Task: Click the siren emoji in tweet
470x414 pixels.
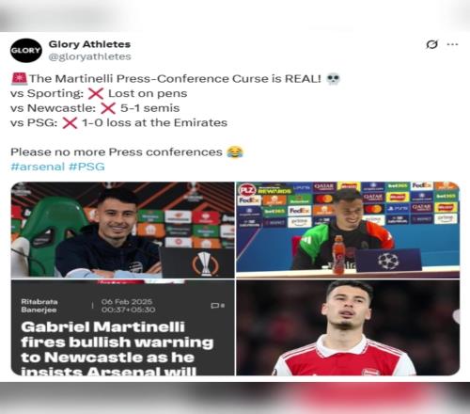Action: click(19, 78)
